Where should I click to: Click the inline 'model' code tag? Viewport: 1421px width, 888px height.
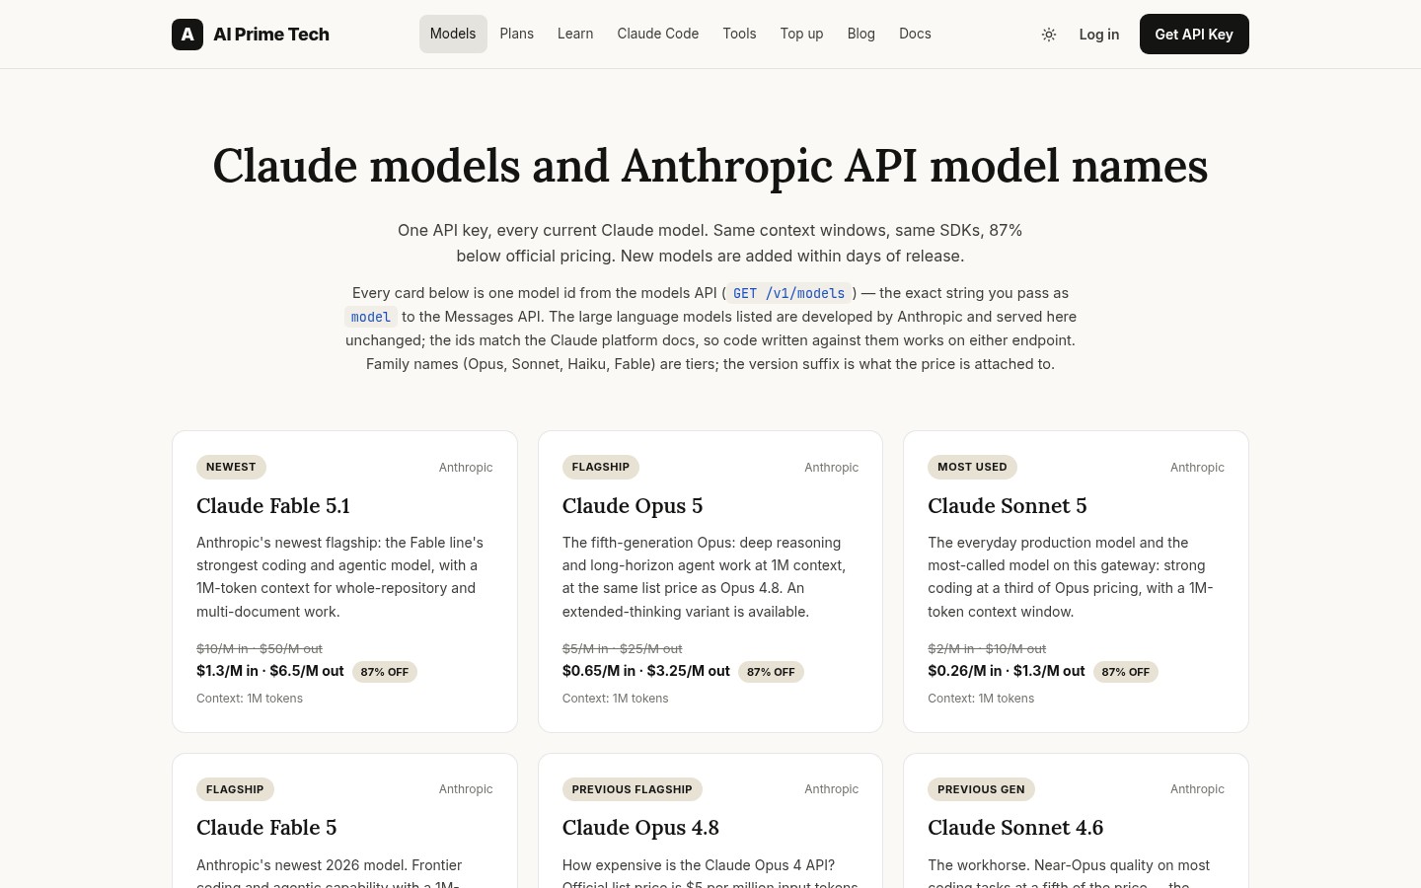[x=371, y=317]
